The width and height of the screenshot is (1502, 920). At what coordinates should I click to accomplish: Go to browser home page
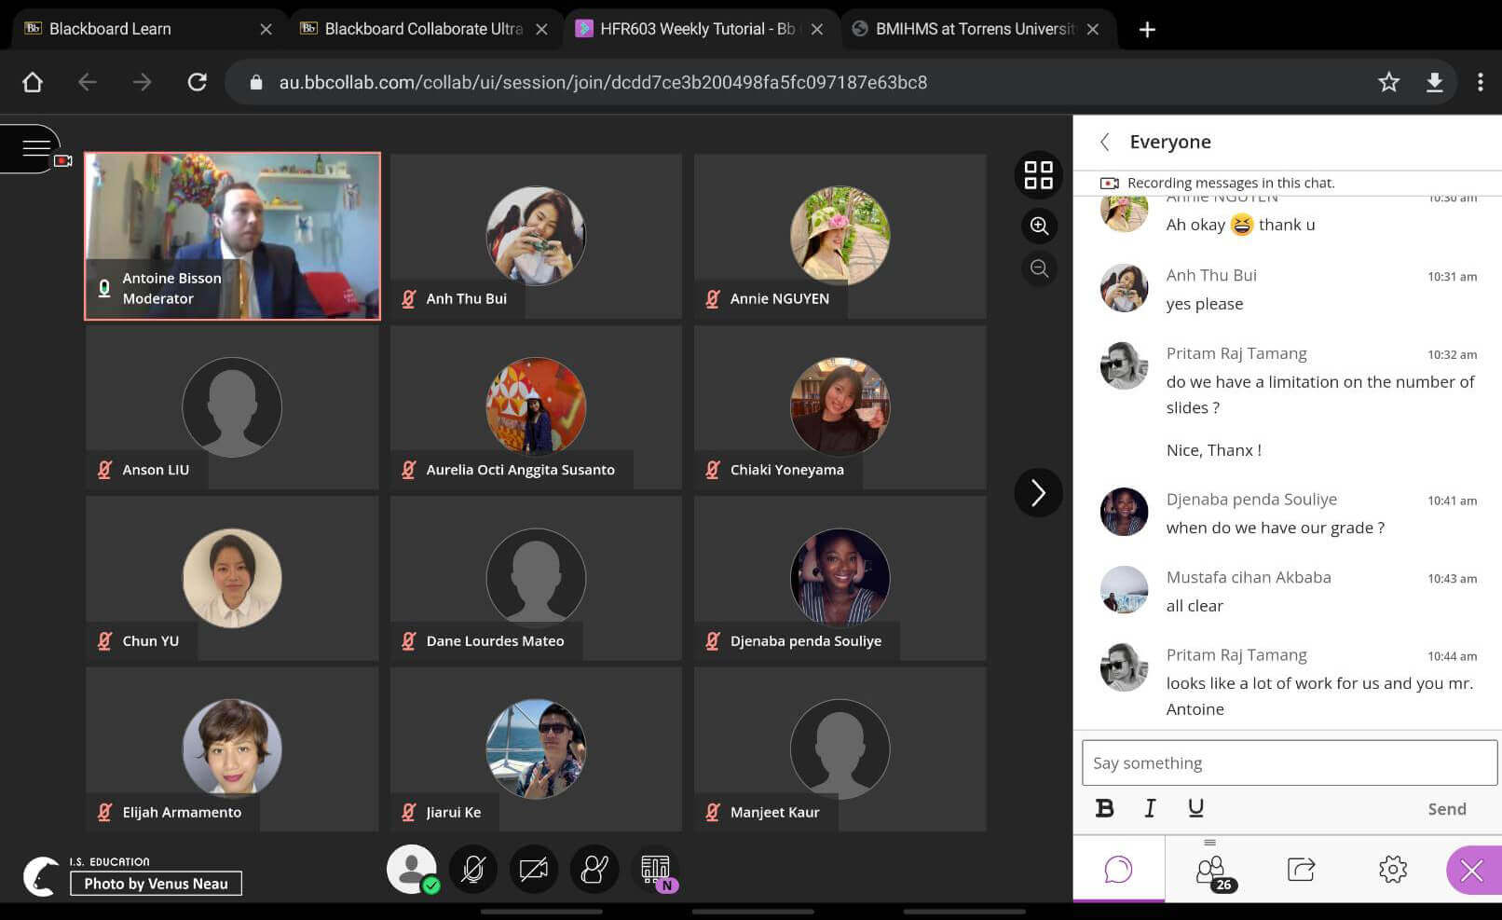pos(33,82)
